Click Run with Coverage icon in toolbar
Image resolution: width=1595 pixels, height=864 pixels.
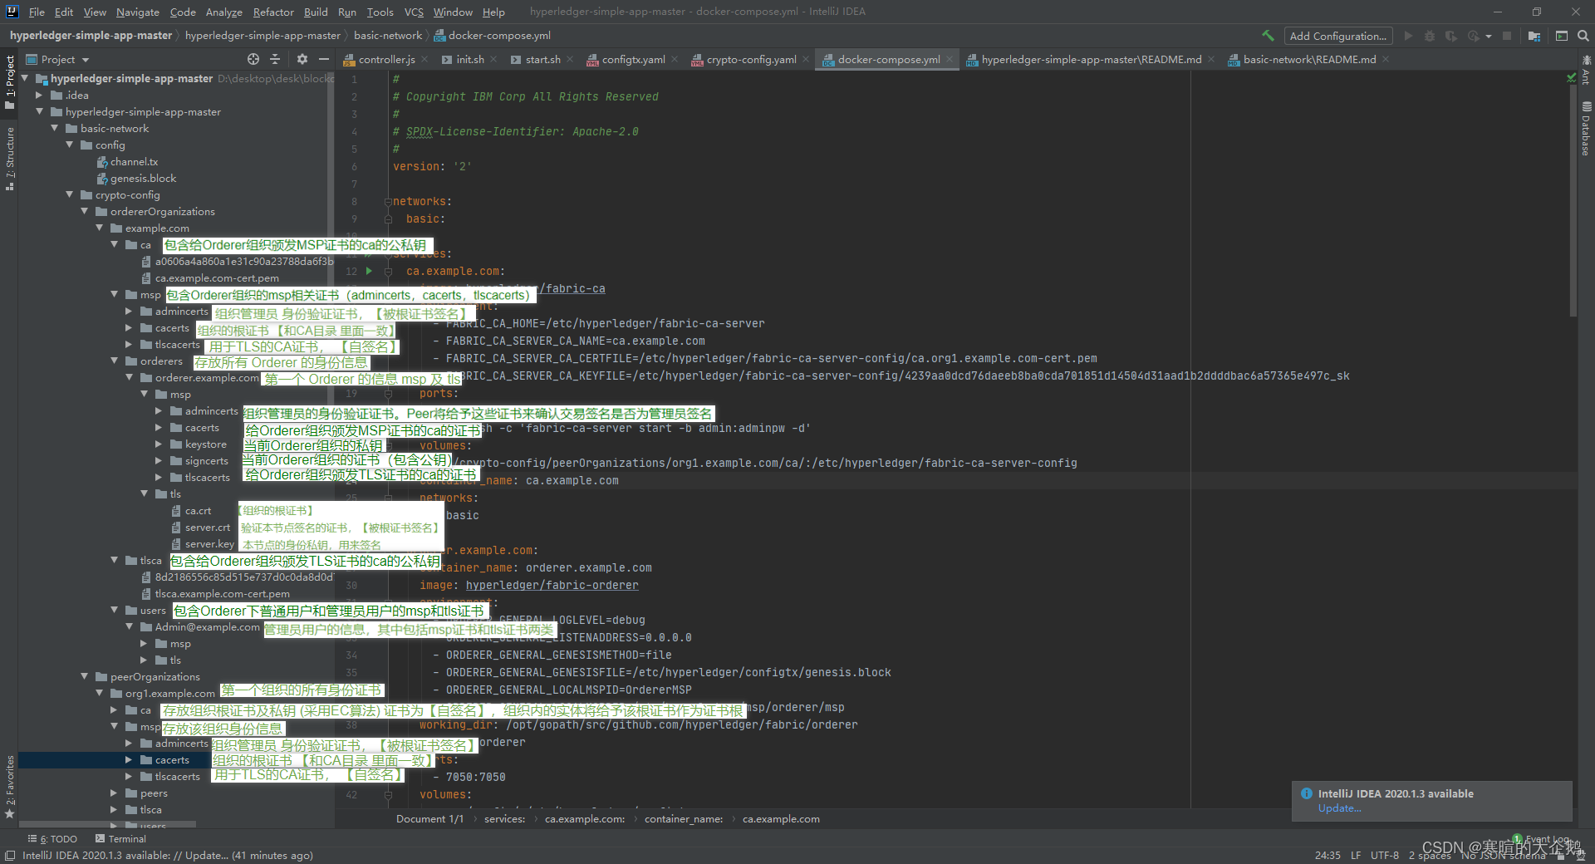(1451, 36)
